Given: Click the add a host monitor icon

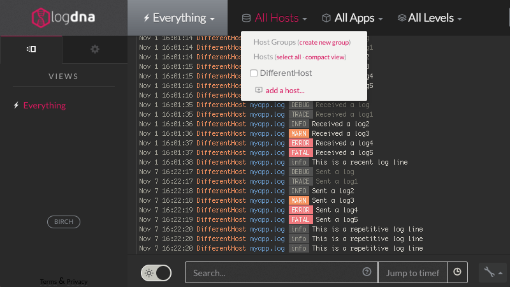Looking at the screenshot, I should point(259,90).
